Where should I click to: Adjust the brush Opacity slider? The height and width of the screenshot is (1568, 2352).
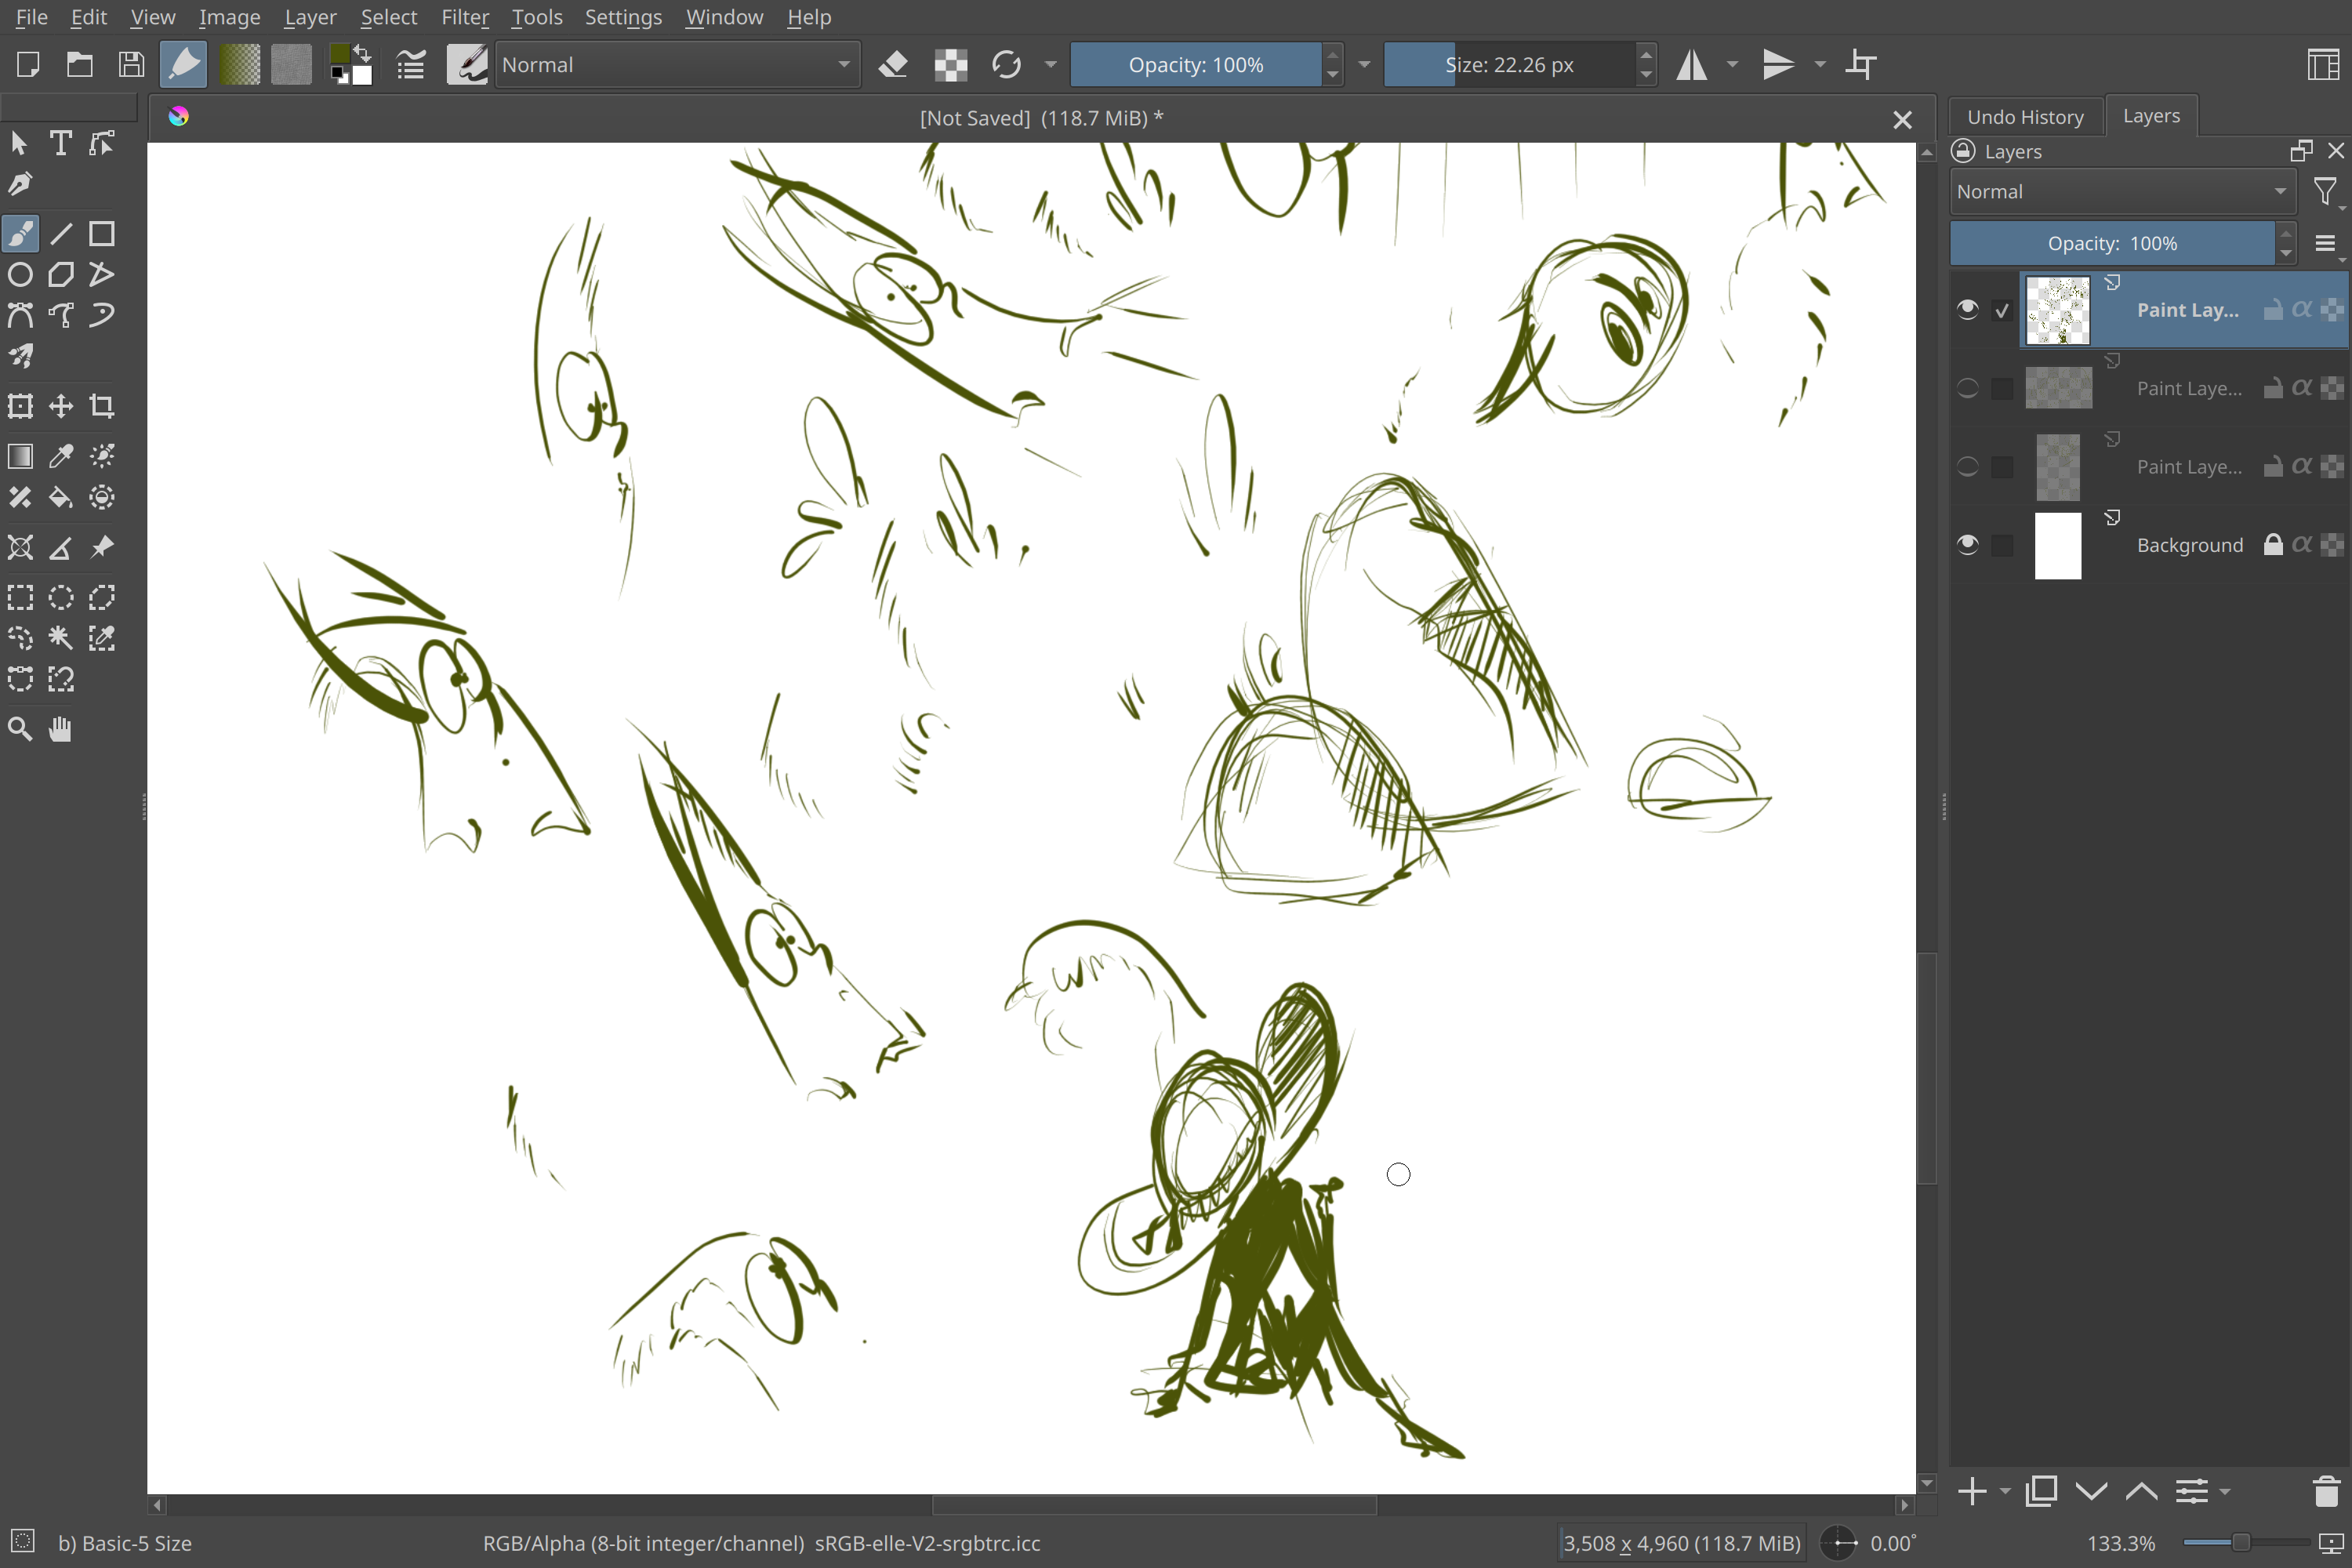(x=1195, y=65)
